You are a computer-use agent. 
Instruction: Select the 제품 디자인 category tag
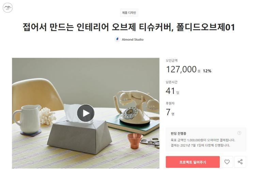pyautogui.click(x=129, y=13)
